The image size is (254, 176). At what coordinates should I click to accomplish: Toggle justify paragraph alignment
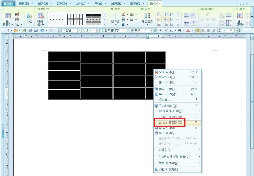197,30
